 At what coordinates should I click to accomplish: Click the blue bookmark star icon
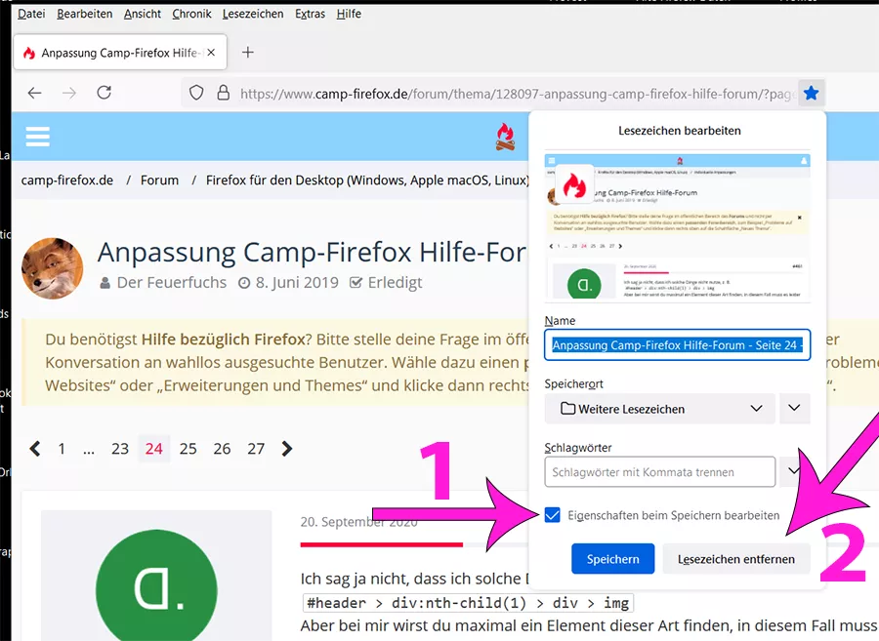(x=811, y=93)
